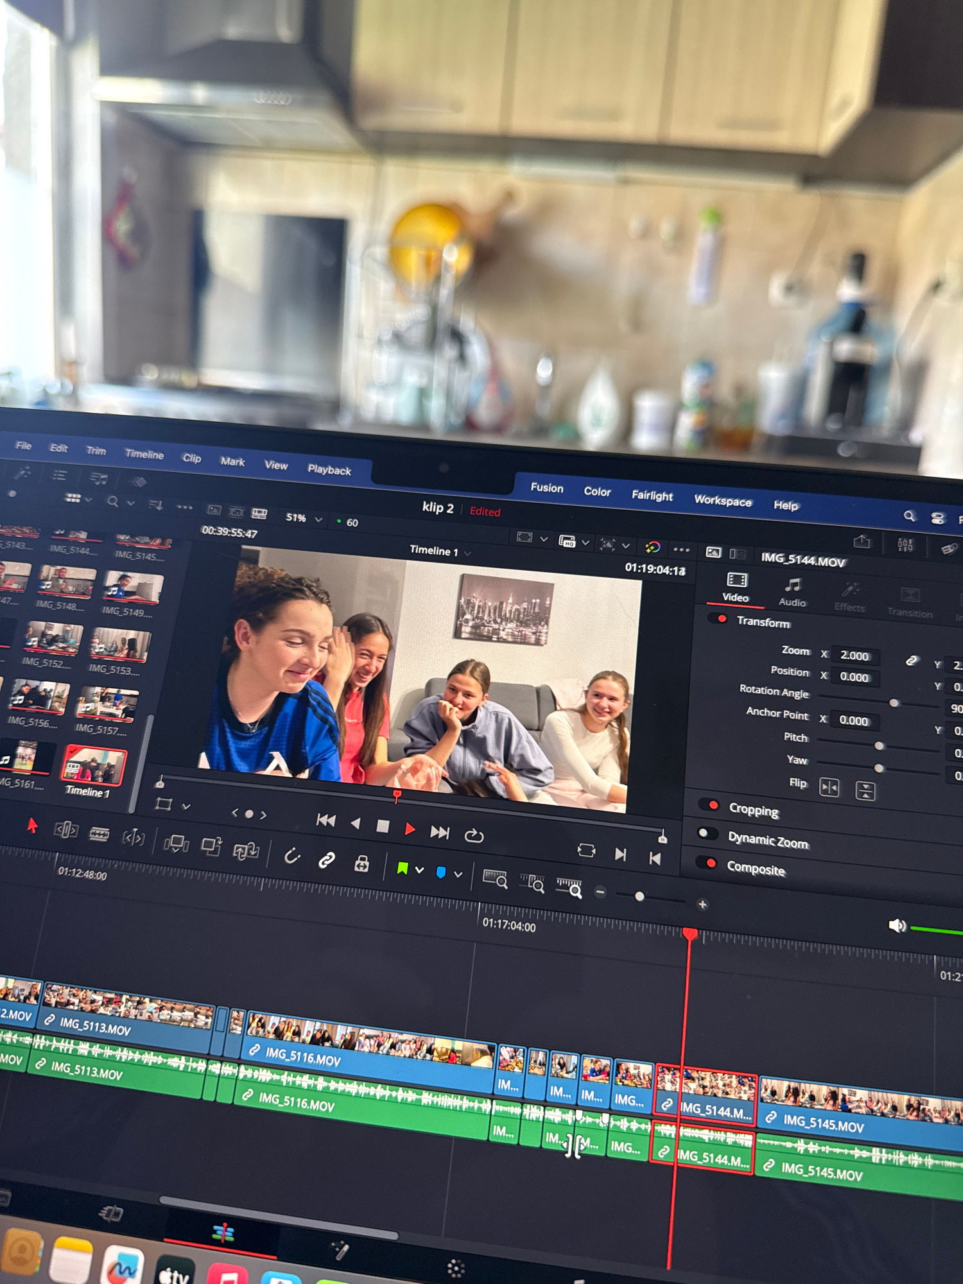This screenshot has height=1284, width=963.
Task: Click the Position Lock icon
Action: point(361,864)
